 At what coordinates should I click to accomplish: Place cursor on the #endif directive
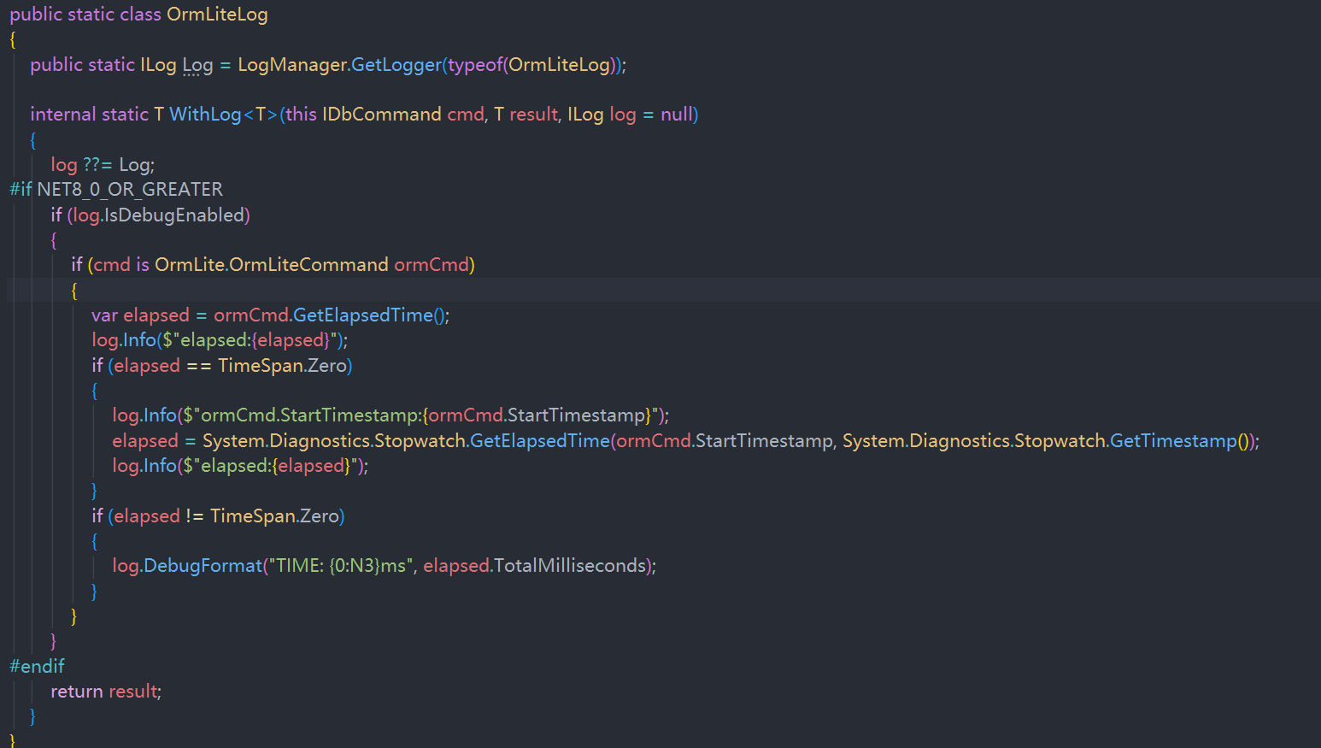coord(37,666)
